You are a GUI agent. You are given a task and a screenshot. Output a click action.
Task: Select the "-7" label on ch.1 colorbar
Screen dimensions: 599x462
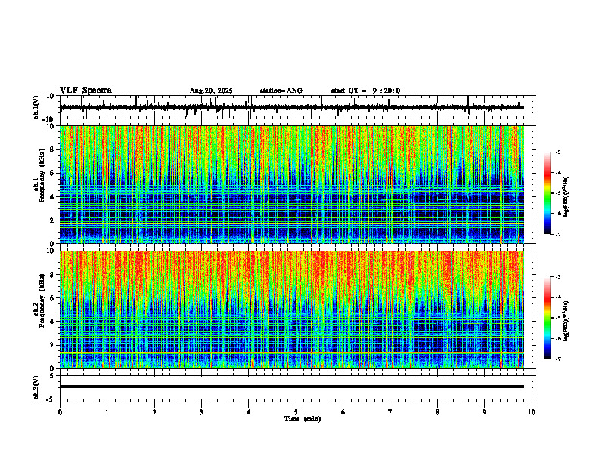coord(558,234)
